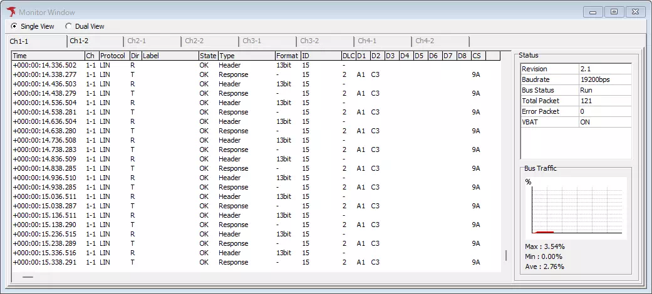The width and height of the screenshot is (652, 294).
Task: Select the last row at 15.338.291
Action: (x=44, y=262)
